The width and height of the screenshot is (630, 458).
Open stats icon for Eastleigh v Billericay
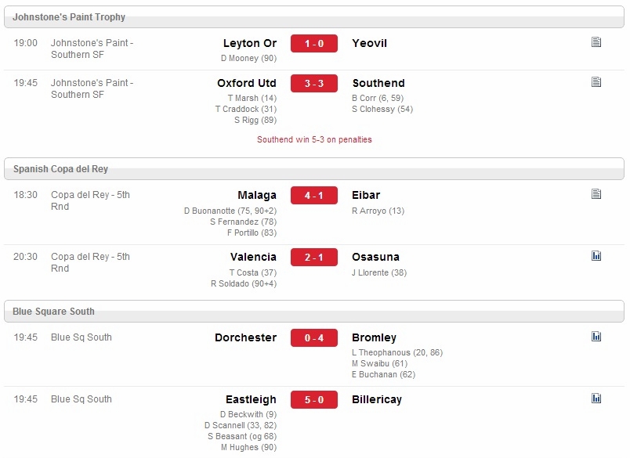pyautogui.click(x=596, y=398)
